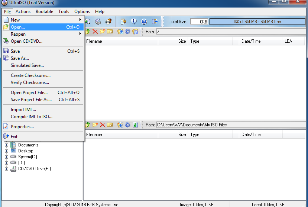Go up a folder in image pane toolbar
The width and height of the screenshot is (308, 207).
[88, 32]
